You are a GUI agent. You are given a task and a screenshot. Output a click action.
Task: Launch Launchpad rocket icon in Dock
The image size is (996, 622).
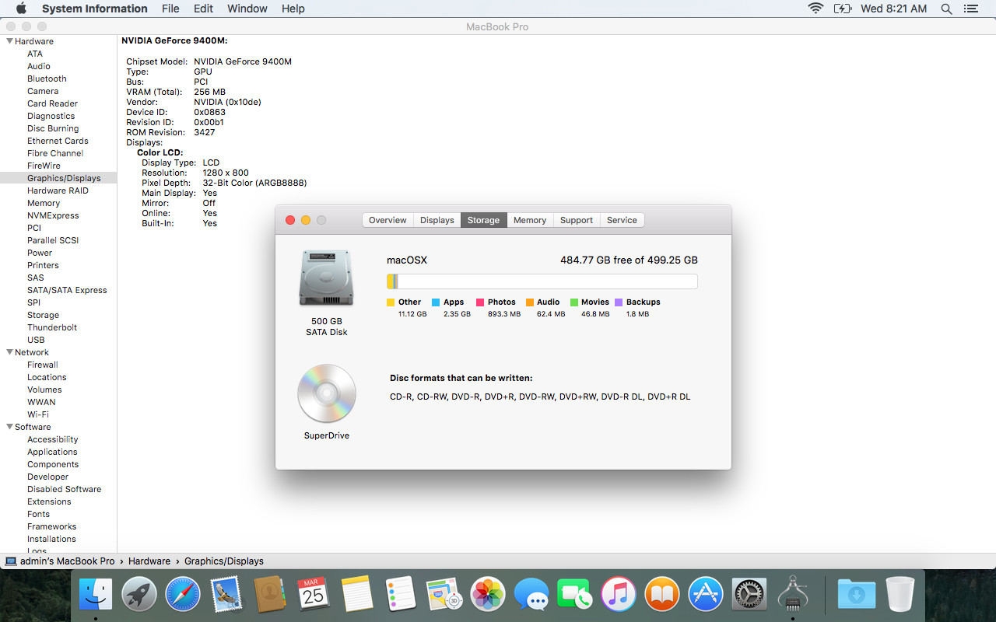[x=139, y=595]
